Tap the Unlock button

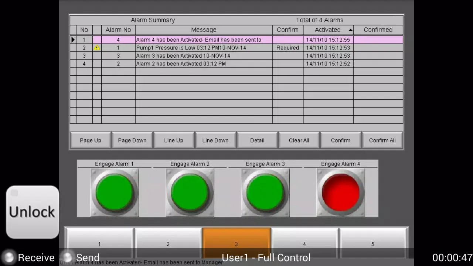(x=33, y=212)
